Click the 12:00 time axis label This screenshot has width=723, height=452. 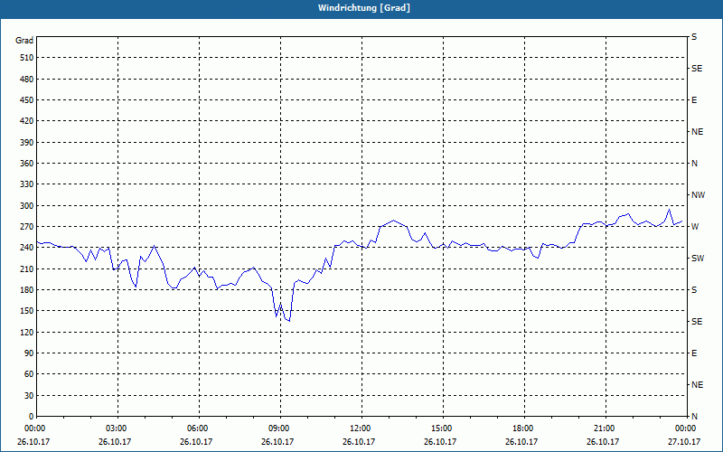tap(361, 428)
